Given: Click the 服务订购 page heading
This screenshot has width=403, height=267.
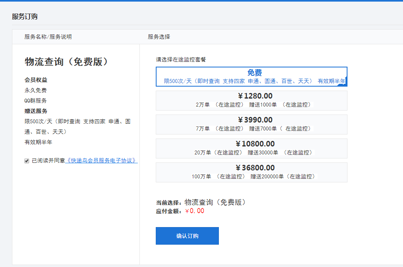Looking at the screenshot, I should 25,17.
